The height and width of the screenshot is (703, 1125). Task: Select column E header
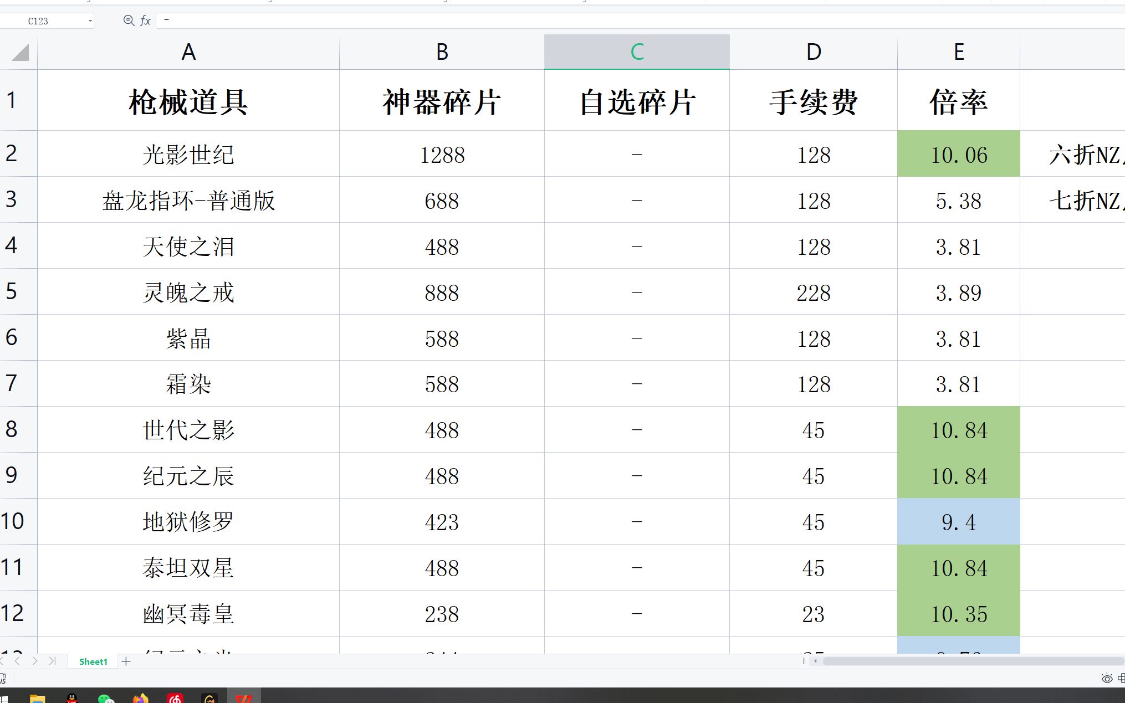[958, 52]
